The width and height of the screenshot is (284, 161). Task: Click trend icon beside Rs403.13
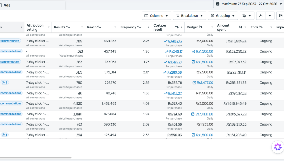(x=165, y=41)
